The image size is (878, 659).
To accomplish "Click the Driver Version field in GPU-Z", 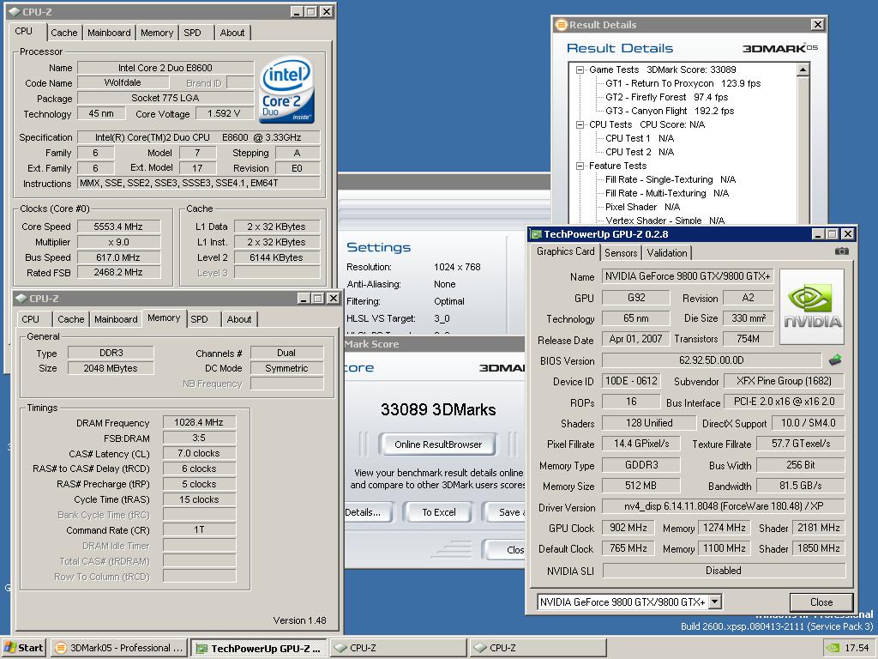I will [724, 506].
